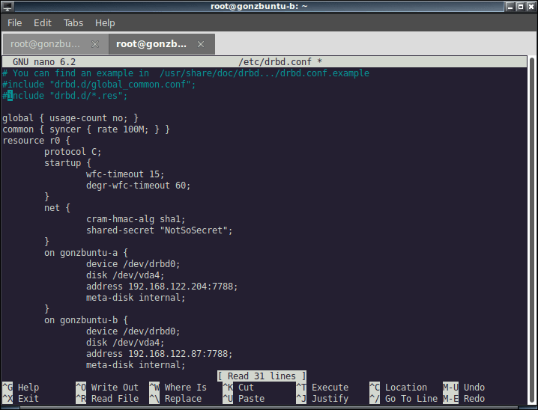Open the Help menu
The width and height of the screenshot is (538, 410).
[105, 23]
